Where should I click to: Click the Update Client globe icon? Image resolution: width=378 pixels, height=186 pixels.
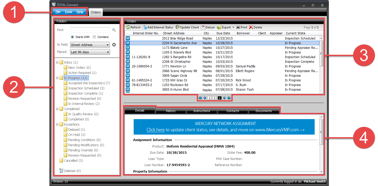(x=178, y=27)
